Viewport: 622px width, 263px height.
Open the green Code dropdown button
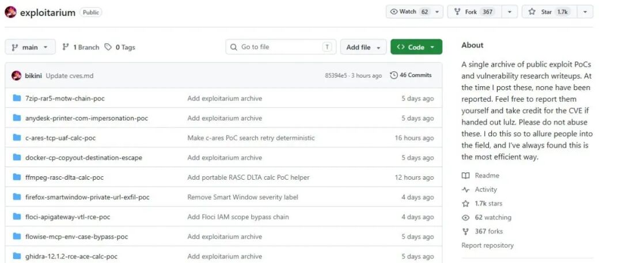click(416, 47)
